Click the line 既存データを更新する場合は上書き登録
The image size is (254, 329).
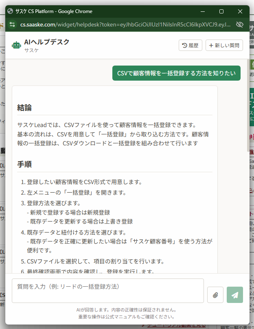pyautogui.click(x=80, y=222)
